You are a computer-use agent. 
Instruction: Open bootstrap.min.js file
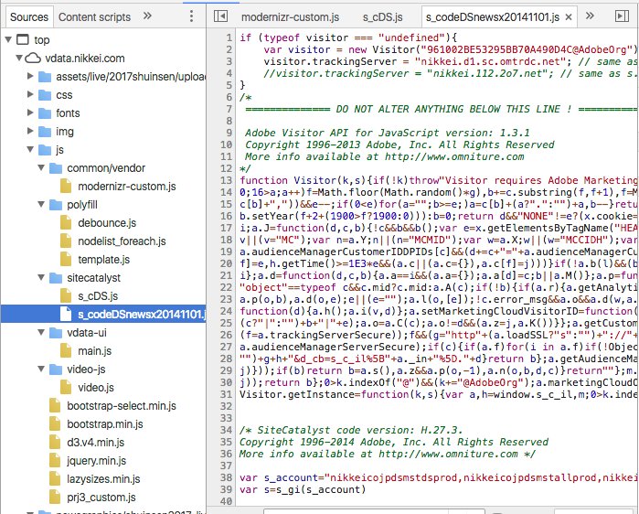105,424
